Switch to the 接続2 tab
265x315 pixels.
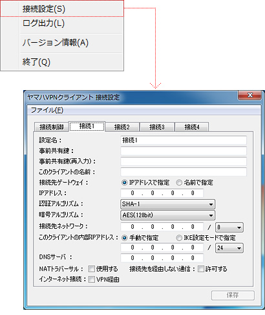122,127
